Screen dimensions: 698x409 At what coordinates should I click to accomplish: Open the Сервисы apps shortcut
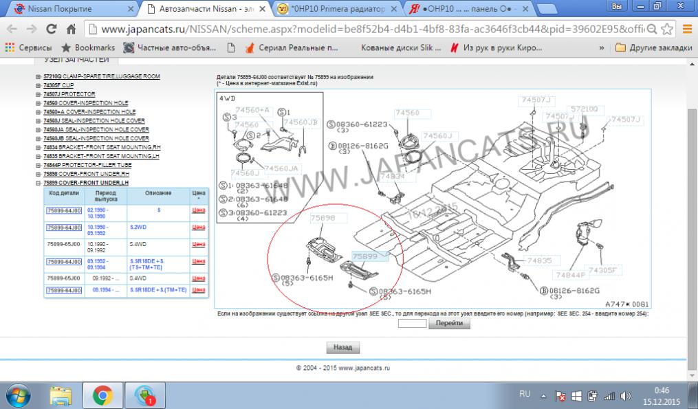[29, 47]
